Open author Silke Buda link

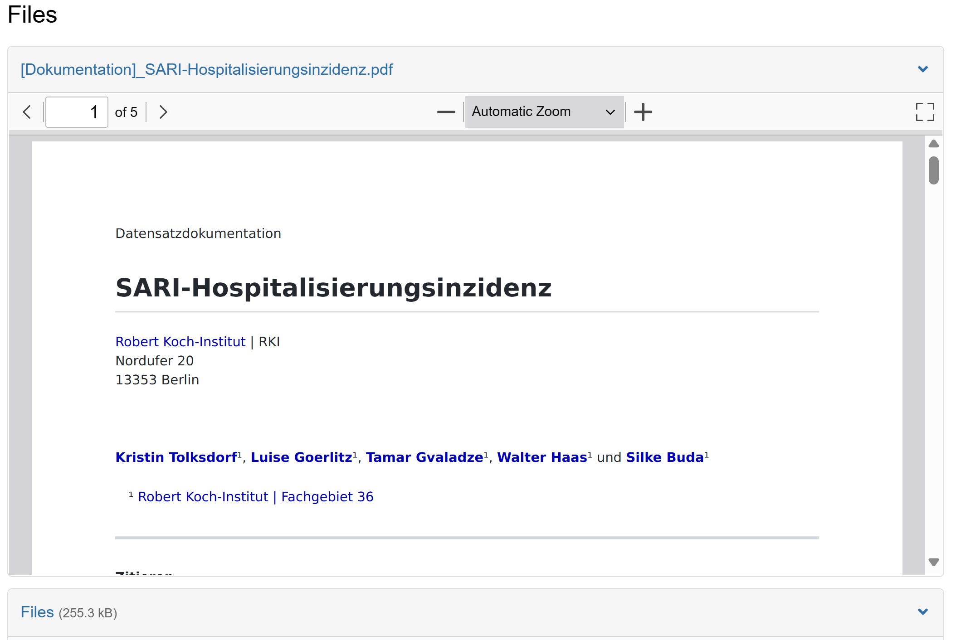point(664,457)
